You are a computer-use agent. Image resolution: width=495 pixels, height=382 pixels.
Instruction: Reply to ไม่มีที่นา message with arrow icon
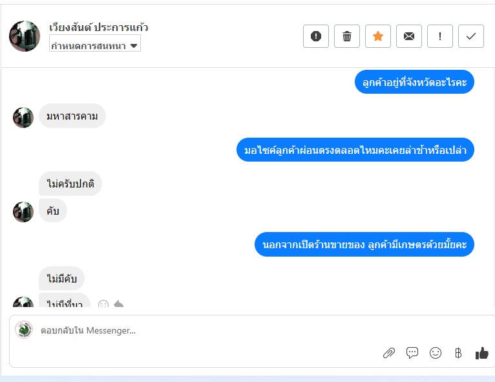point(118,304)
